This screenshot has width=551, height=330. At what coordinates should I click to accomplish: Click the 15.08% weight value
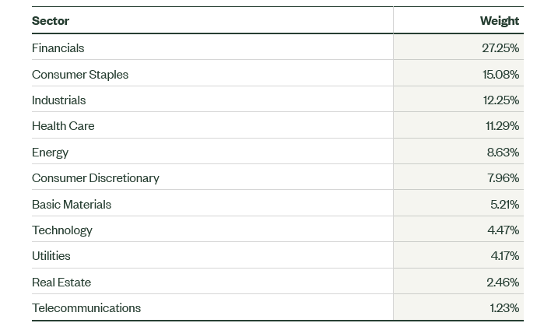[x=500, y=75]
